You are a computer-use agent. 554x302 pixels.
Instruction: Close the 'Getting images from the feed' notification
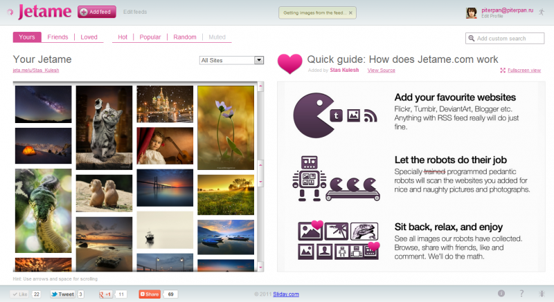[350, 12]
